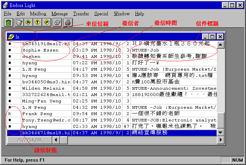This screenshot has height=165, width=246.
Task: Select the message from Wilden Melanie
Action: click(112, 88)
